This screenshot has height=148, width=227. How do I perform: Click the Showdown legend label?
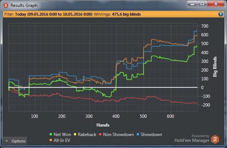(x=151, y=135)
